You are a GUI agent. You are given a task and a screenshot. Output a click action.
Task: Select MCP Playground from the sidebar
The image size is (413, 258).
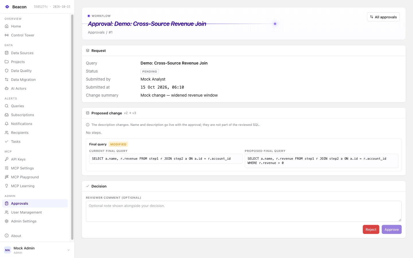pos(35,177)
